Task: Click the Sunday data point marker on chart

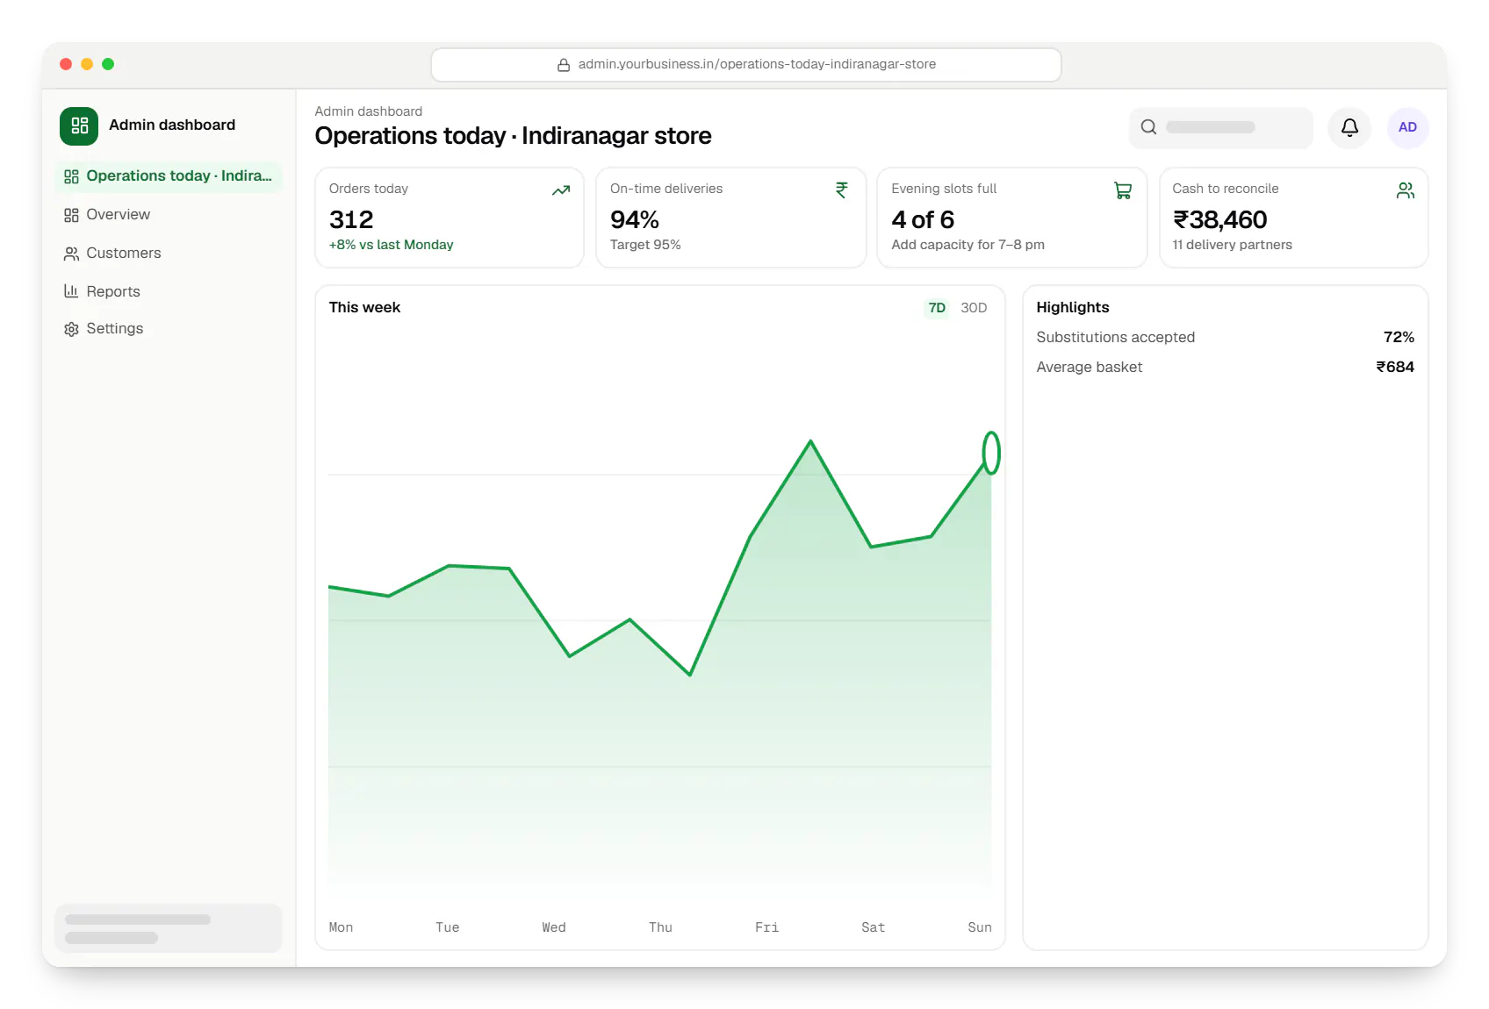Action: coord(991,453)
